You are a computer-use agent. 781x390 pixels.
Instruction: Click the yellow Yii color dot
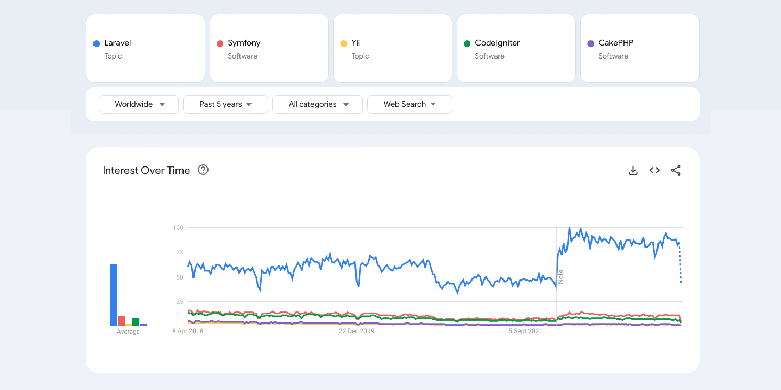coord(343,44)
